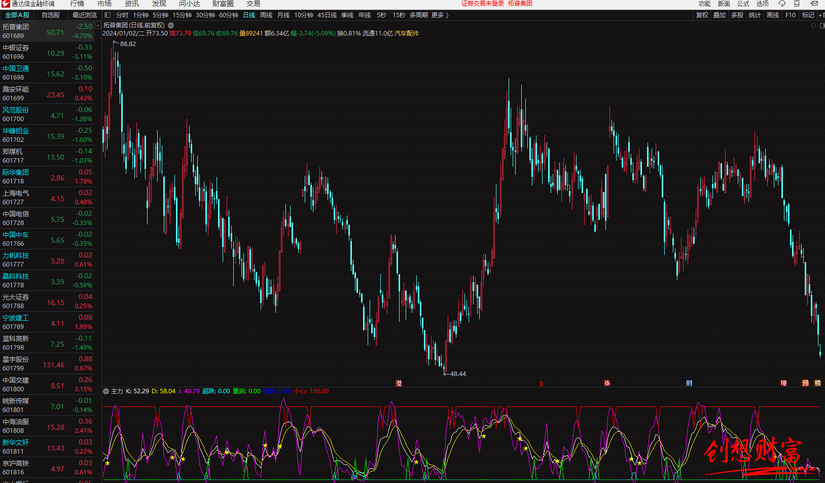Open the 发现 menu
Screen dimensions: 825x483
pos(159,4)
